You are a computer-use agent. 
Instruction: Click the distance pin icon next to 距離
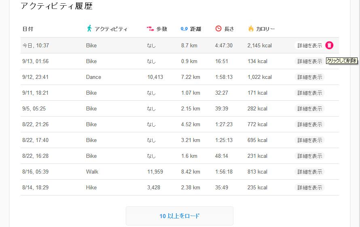pos(184,29)
